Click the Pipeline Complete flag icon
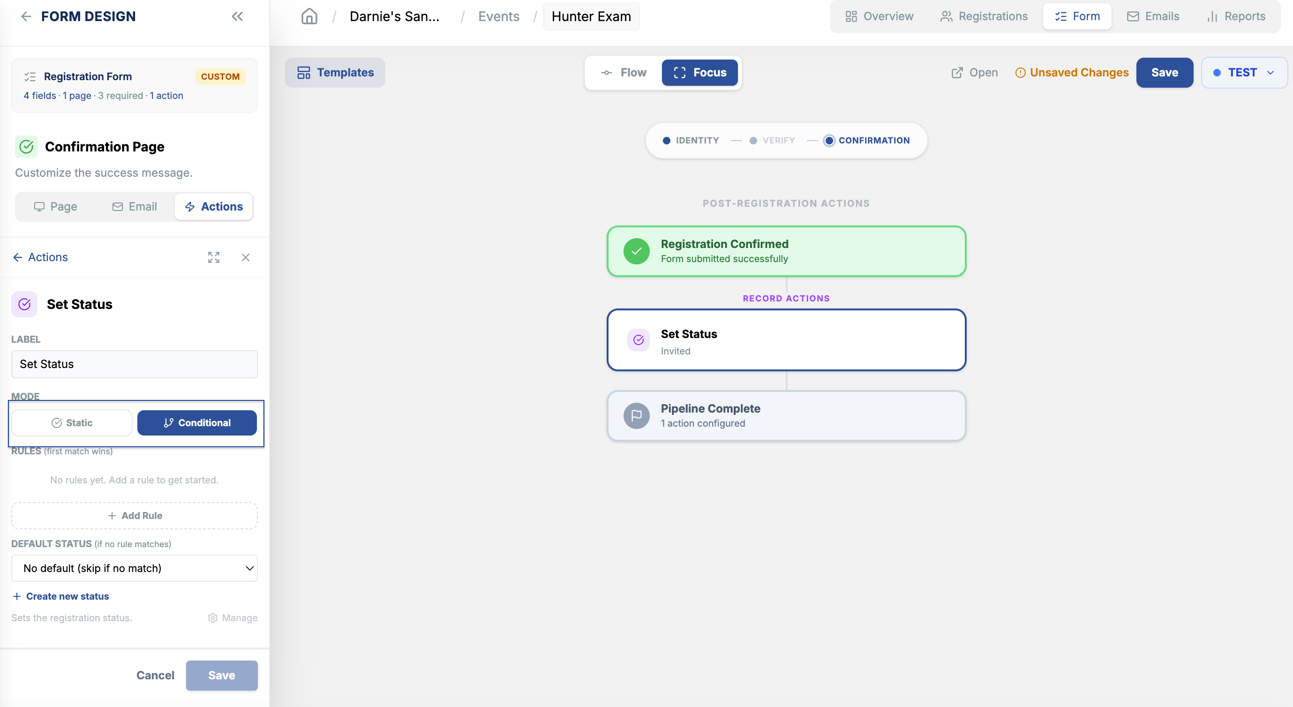Screen dimensions: 1293x707 pyautogui.click(x=637, y=416)
